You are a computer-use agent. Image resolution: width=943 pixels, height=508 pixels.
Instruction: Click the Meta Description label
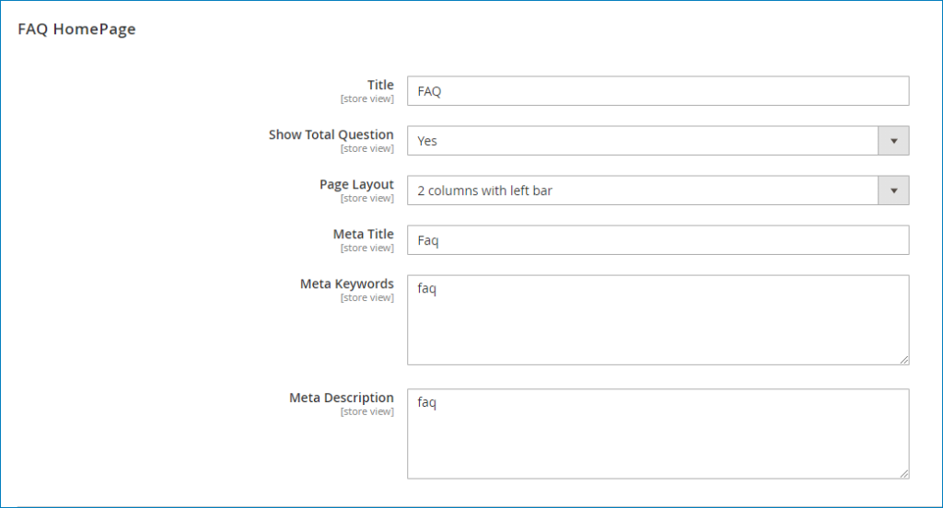pos(342,398)
